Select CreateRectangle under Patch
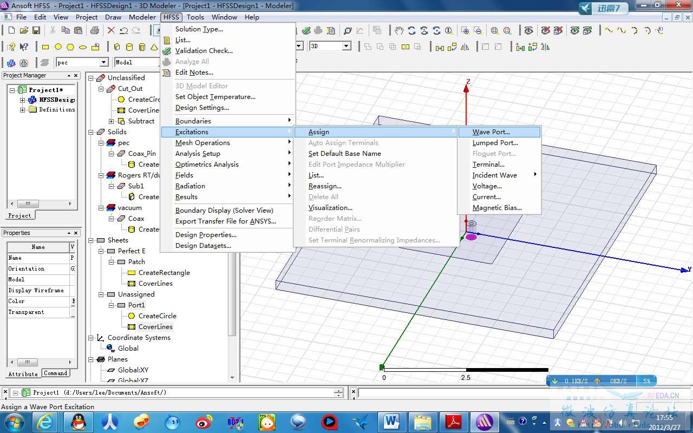 (164, 273)
